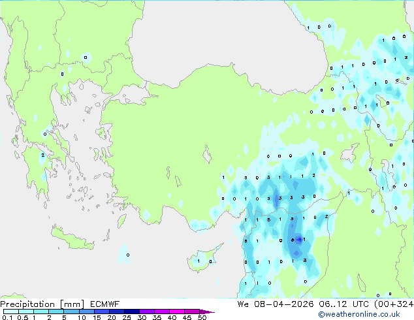Click the "We 08-04-2026" date text
Image resolution: width=414 pixels, height=320 pixels.
coord(276,304)
